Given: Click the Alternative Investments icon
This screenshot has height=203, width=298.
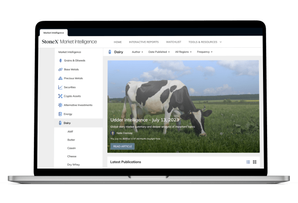Looking at the screenshot, I should click(60, 105).
